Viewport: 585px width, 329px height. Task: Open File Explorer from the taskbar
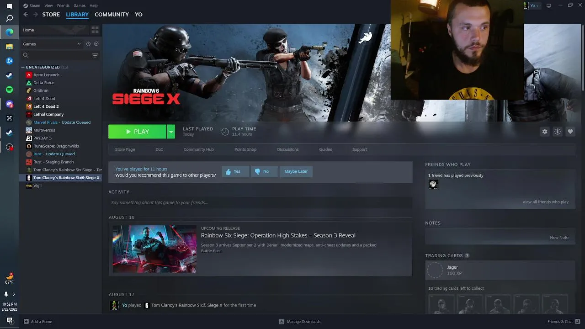pyautogui.click(x=9, y=47)
